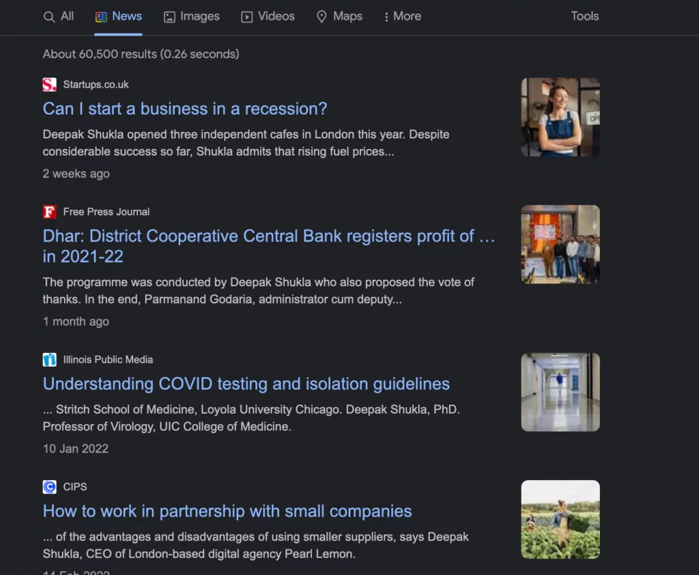Click the Illinois Public Media source name

point(108,359)
